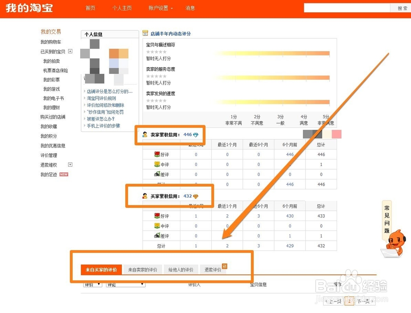Go to 首页 in top navigation
Viewport: 411px width, 313px height.
click(x=90, y=8)
